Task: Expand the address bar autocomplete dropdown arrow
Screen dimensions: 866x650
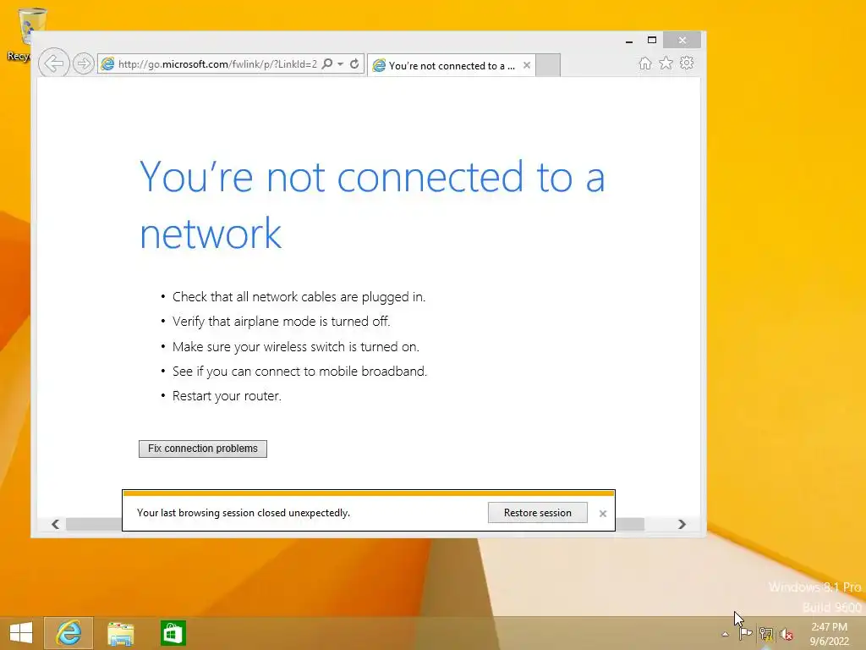Action: coord(341,64)
